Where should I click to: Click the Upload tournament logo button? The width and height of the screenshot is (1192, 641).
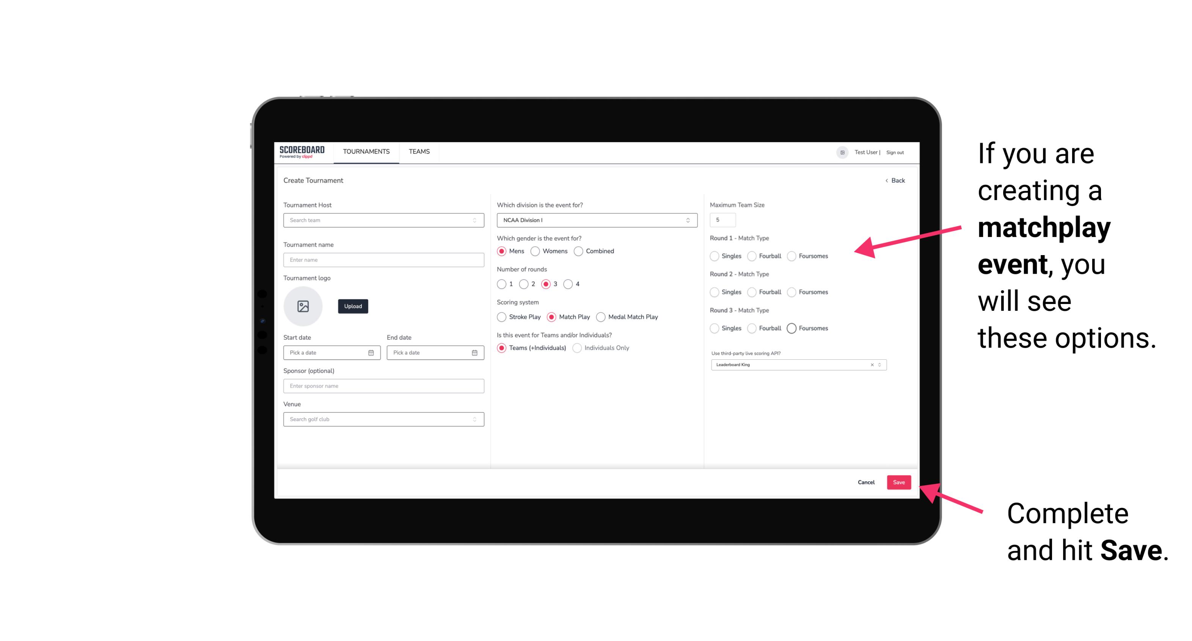tap(353, 306)
